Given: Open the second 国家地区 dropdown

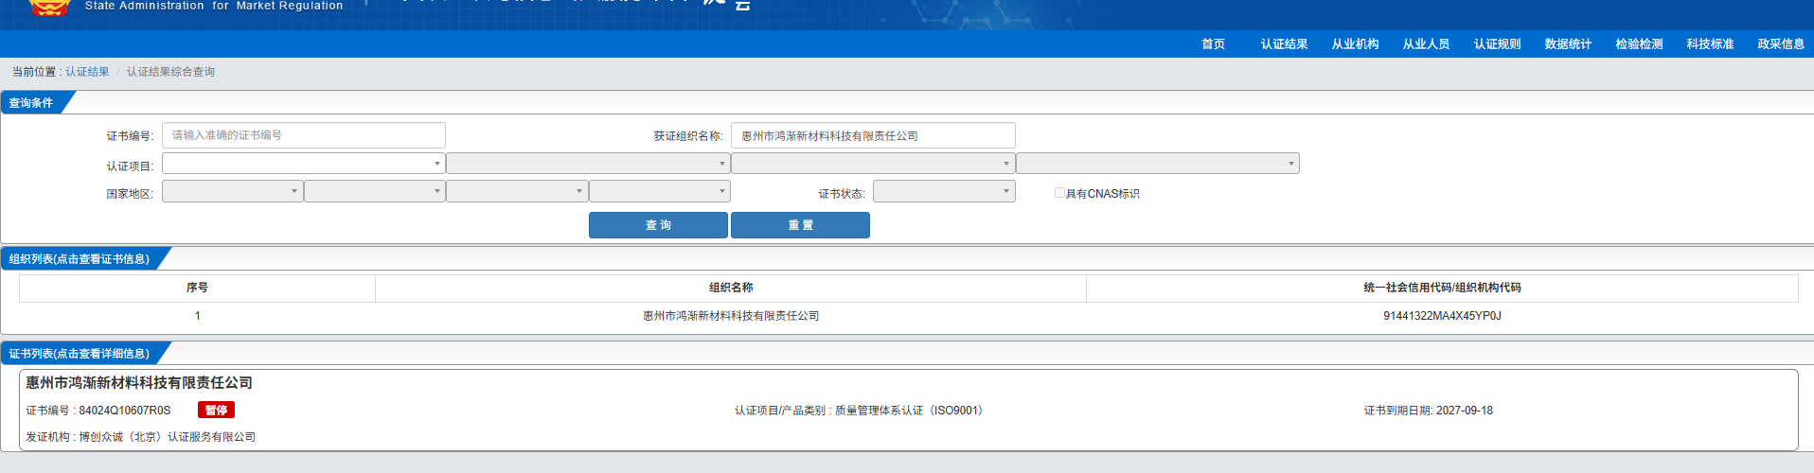Looking at the screenshot, I should [375, 191].
